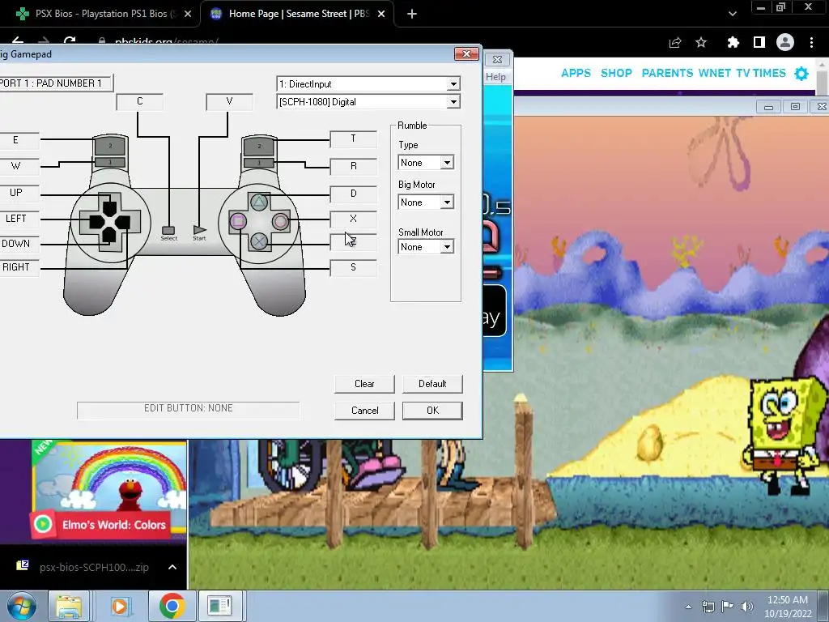Click the Clear button
829x622 pixels.
(x=364, y=384)
